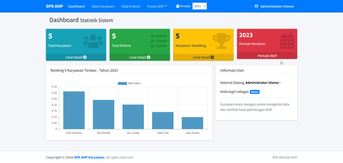Click the arrow icon in Total Karyawan's Lihat Detail
343x163 pixels.
click(x=85, y=57)
